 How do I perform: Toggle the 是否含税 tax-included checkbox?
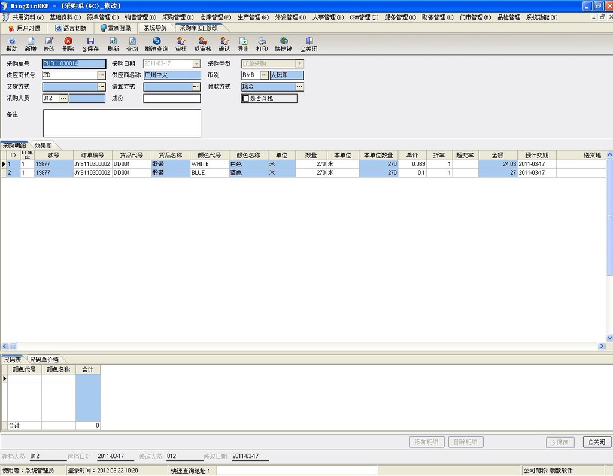tap(245, 98)
